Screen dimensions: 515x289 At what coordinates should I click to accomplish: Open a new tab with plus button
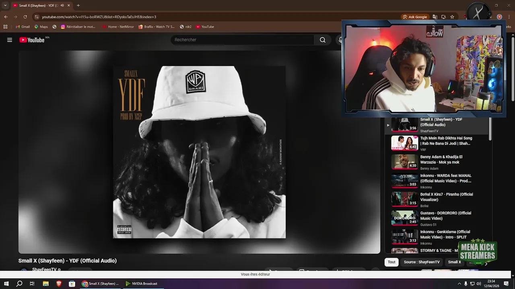coord(78,6)
